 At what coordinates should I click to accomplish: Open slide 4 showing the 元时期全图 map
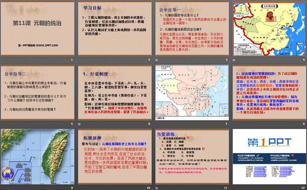269,29
